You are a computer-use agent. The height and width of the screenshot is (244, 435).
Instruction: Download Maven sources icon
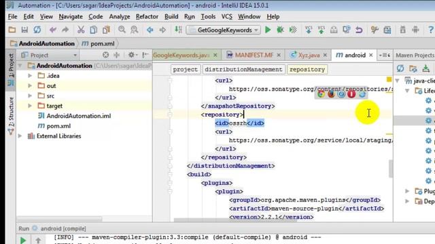pos(426,68)
